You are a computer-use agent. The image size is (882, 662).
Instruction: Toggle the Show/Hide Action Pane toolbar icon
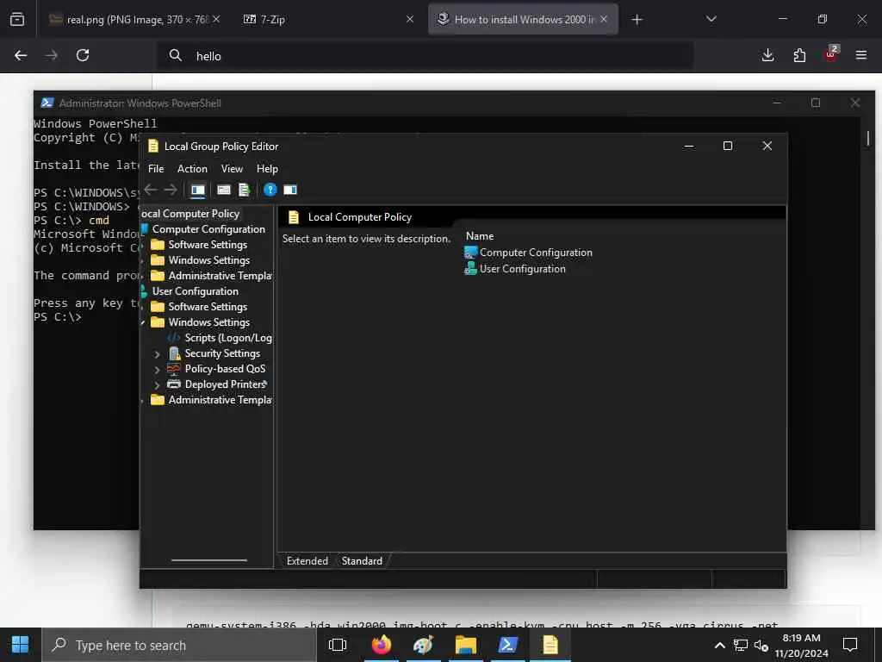(290, 190)
